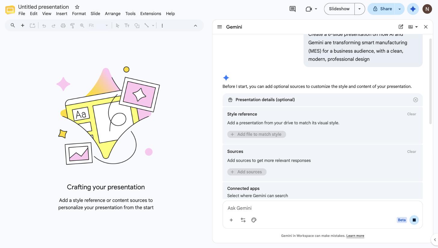Toggle the Gemini sparkle button
The image size is (438, 248).
point(413,9)
